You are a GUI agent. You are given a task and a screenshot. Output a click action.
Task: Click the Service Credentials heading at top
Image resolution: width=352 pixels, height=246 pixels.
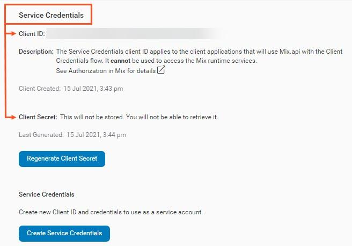point(51,15)
